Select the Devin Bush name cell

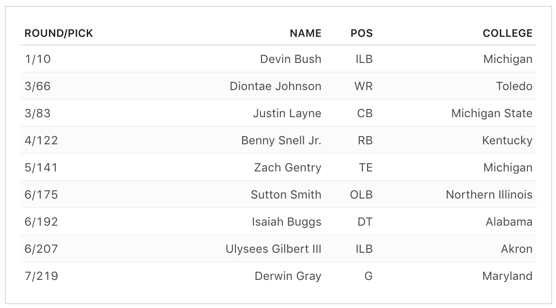point(291,59)
